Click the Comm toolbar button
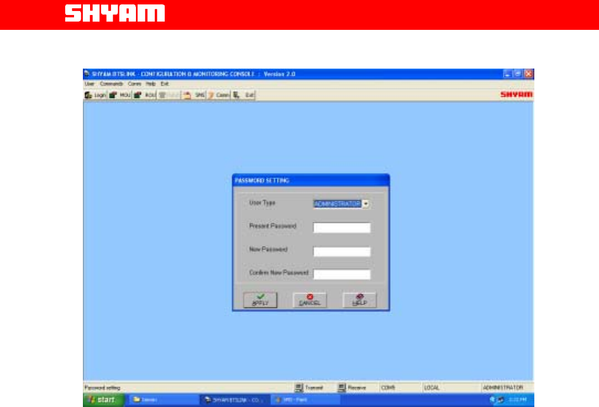 218,95
